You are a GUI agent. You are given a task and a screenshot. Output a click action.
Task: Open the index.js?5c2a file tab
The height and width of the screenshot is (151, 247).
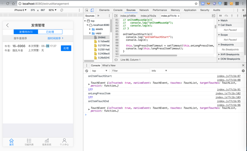pos(148,16)
